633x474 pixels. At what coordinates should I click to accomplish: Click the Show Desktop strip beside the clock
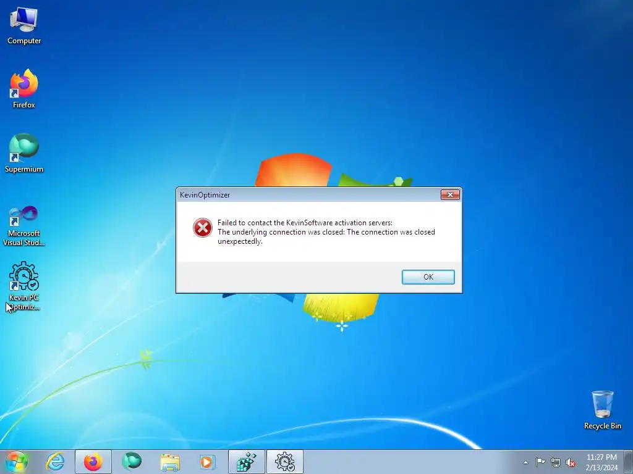pos(629,462)
